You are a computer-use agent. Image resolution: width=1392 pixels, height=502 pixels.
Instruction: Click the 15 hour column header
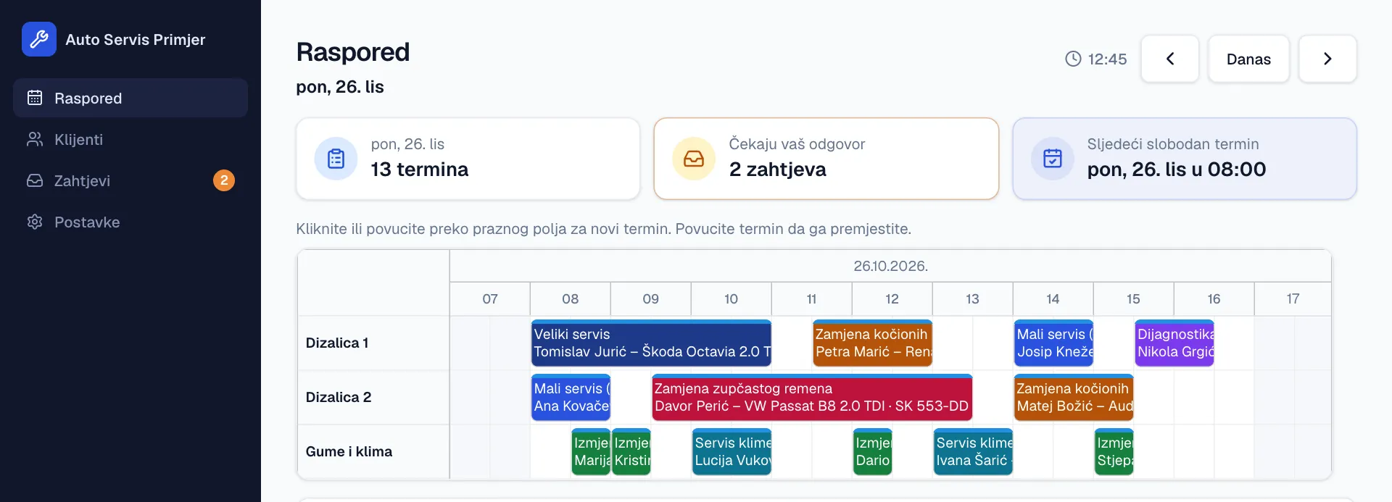[1134, 298]
